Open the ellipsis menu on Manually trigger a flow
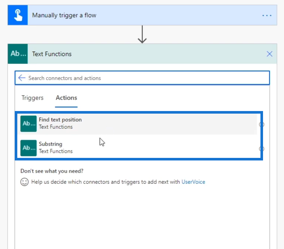284x249 pixels. pyautogui.click(x=267, y=15)
